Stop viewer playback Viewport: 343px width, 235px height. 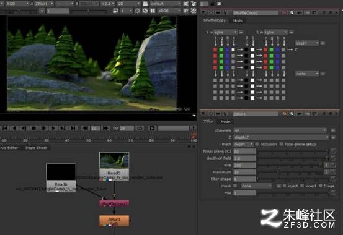33,128
